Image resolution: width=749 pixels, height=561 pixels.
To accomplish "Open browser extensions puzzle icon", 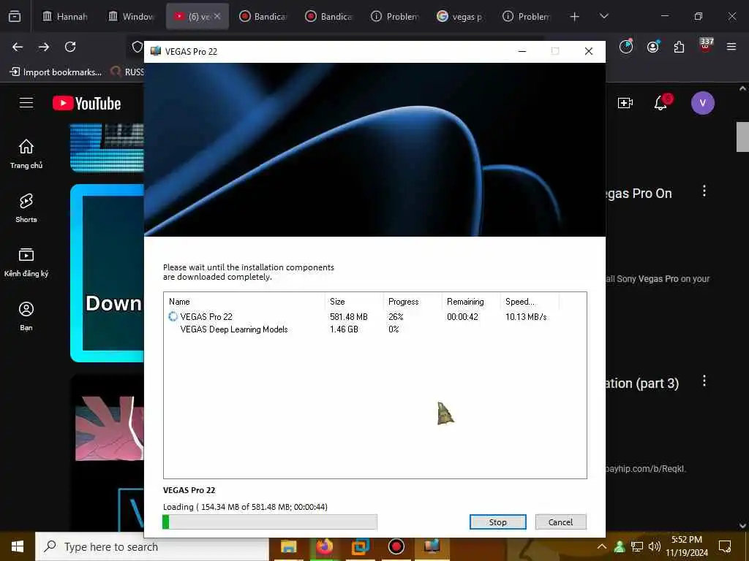I will pos(679,47).
